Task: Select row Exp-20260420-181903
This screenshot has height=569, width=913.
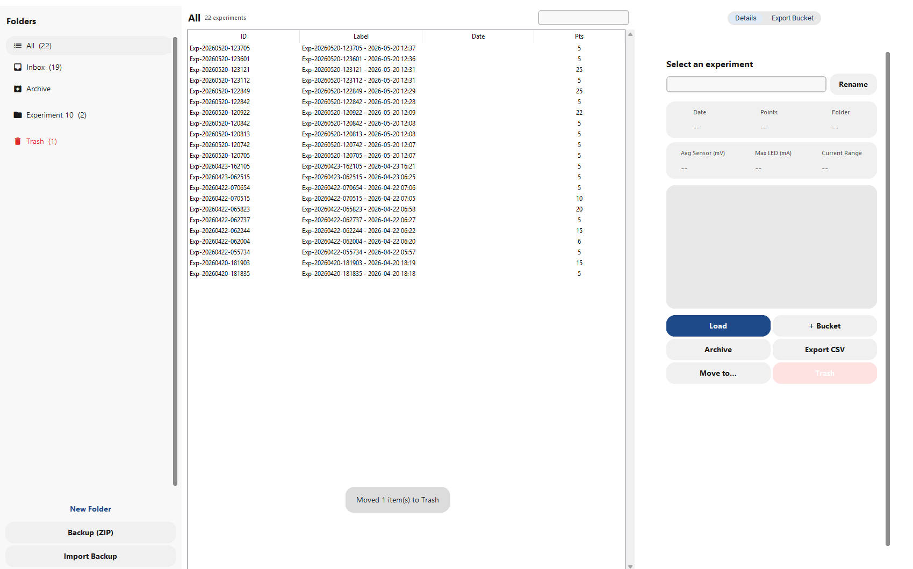Action: tap(406, 263)
